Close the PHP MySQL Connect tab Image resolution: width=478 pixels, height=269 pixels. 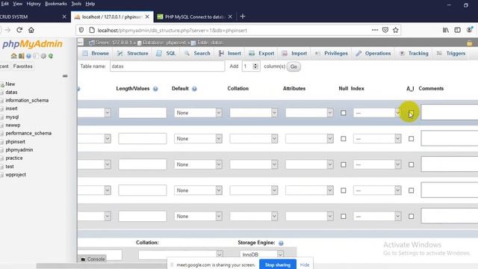click(230, 16)
